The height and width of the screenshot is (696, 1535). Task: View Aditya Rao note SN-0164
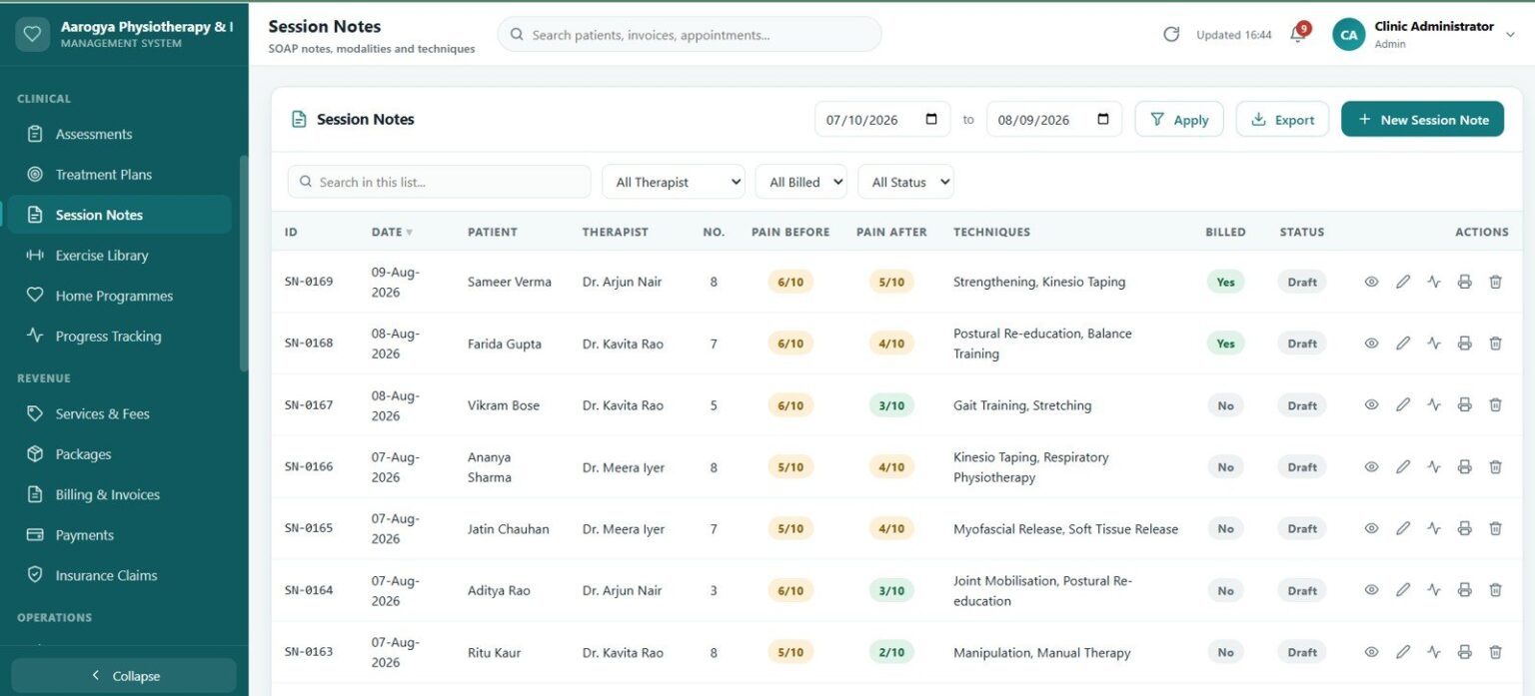1371,591
